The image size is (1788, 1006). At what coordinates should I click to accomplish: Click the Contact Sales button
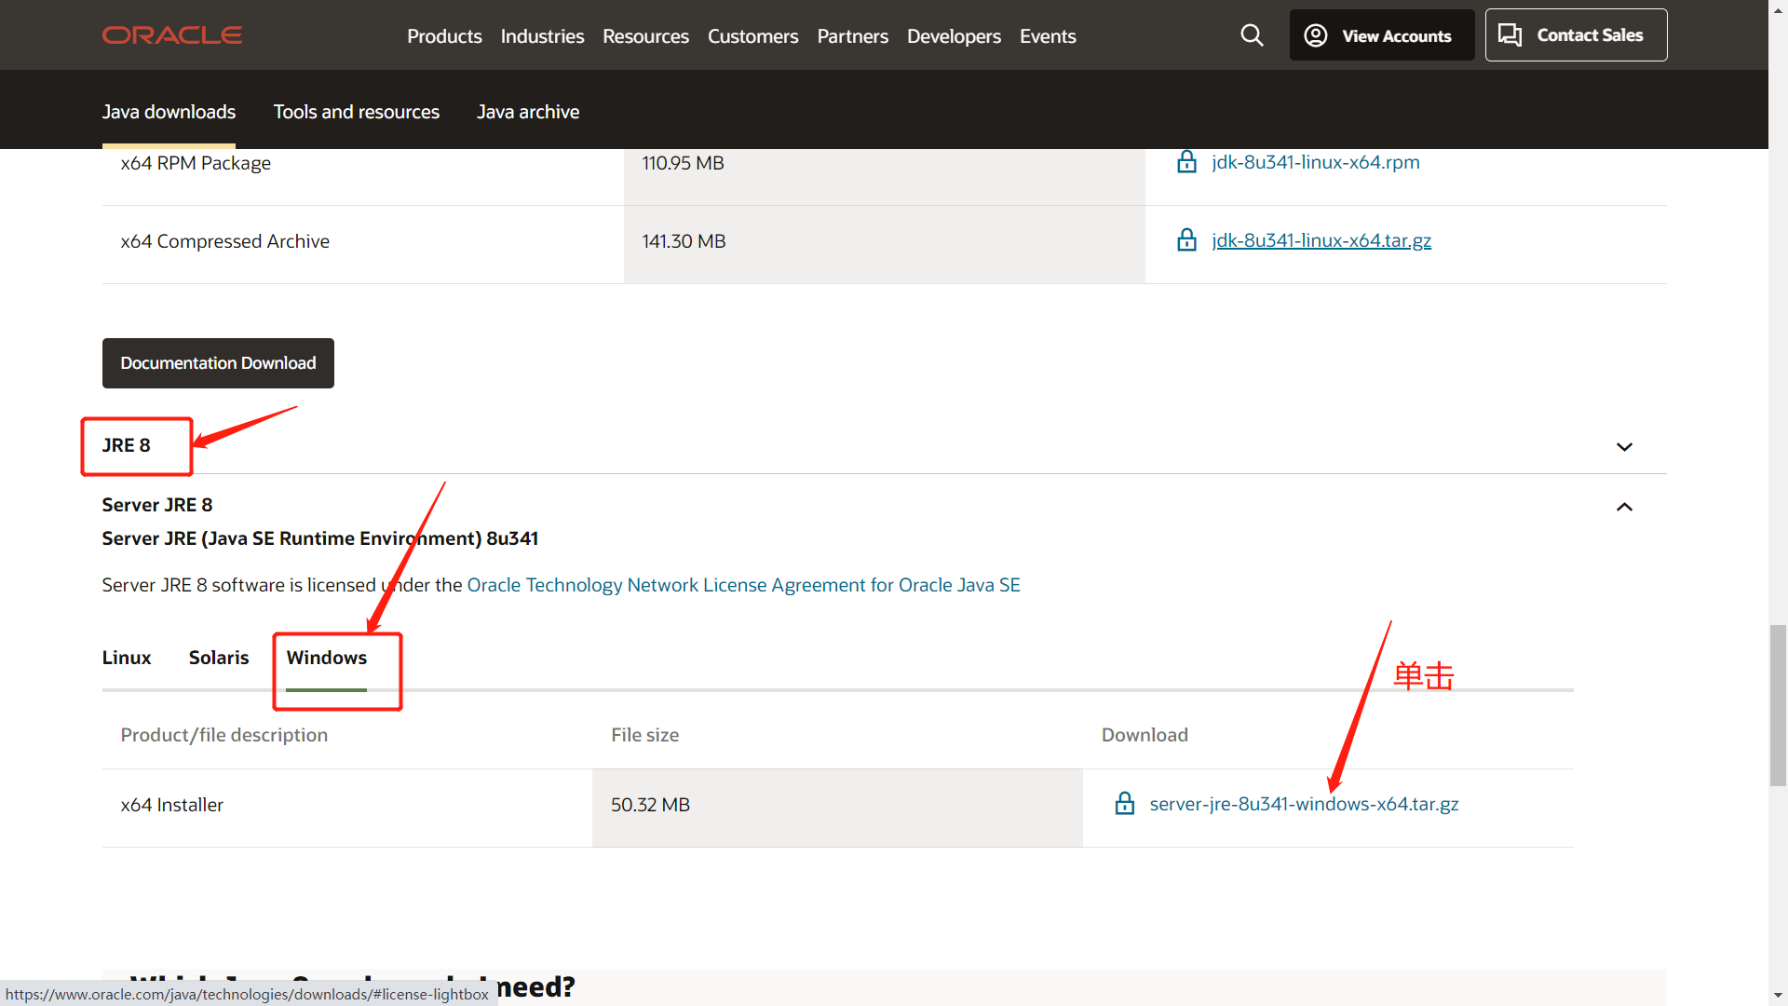[1576, 35]
